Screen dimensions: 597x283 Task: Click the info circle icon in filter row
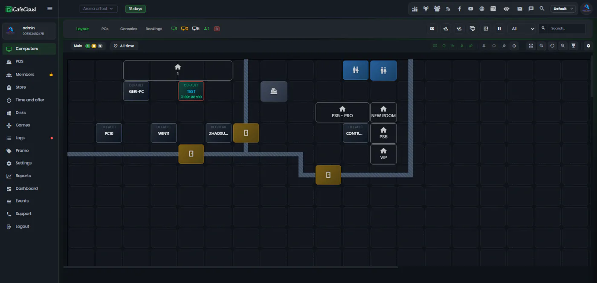[x=514, y=46]
